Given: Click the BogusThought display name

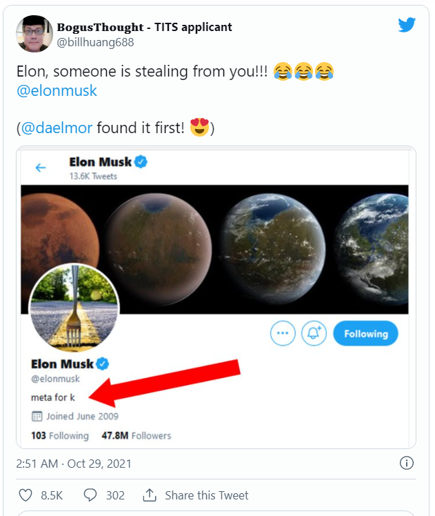Looking at the screenshot, I should pos(144,27).
